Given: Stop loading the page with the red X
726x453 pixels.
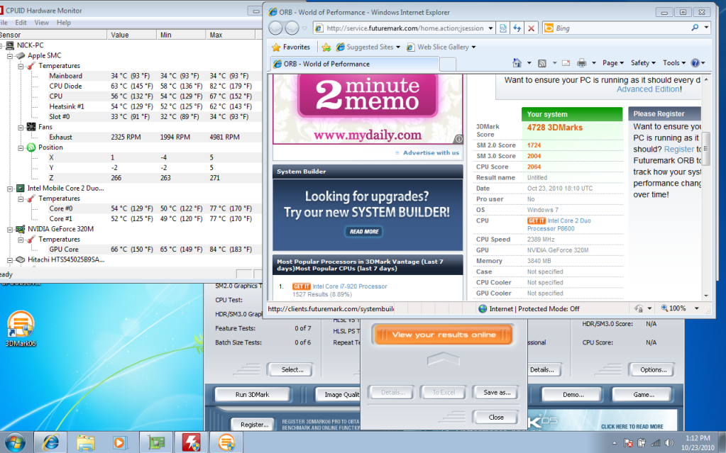Looking at the screenshot, I should tap(531, 28).
